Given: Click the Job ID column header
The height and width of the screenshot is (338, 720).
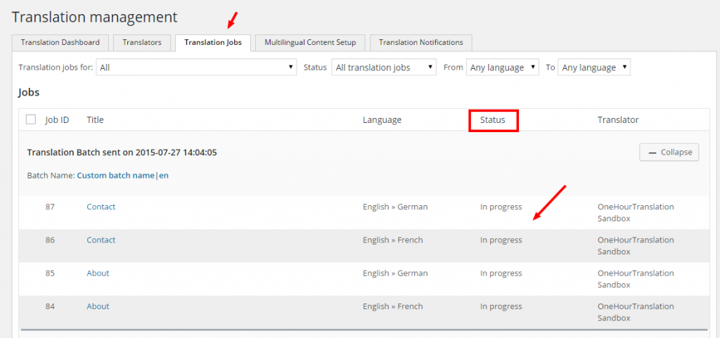Looking at the screenshot, I should (57, 120).
